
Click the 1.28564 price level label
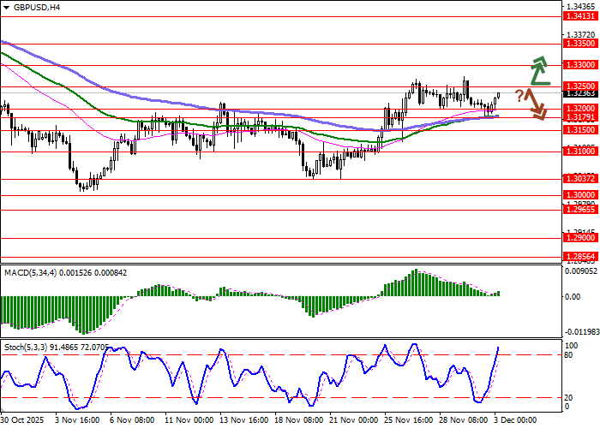(x=579, y=257)
